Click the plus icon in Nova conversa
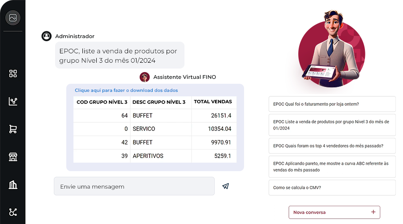Screen dimensions: 403x224 point(373,212)
